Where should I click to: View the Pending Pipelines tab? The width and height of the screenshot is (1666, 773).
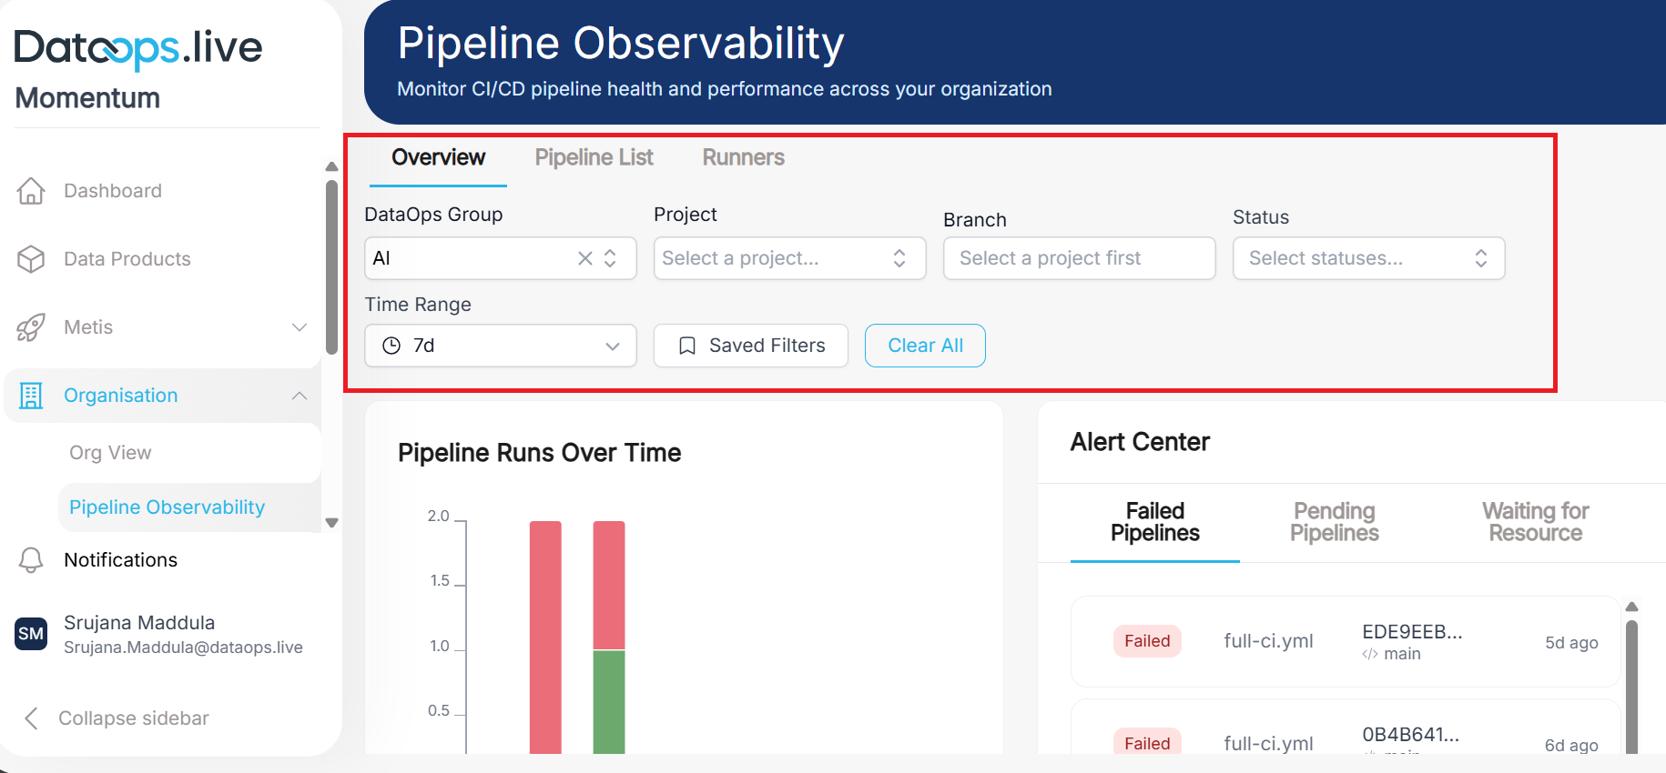1333,522
